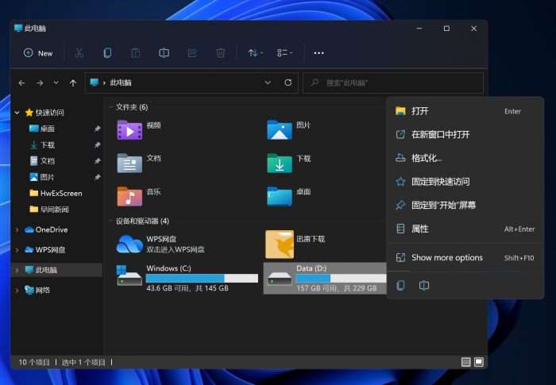Click the Cut scissors icon in toolbar
The image size is (556, 385).
pos(79,53)
